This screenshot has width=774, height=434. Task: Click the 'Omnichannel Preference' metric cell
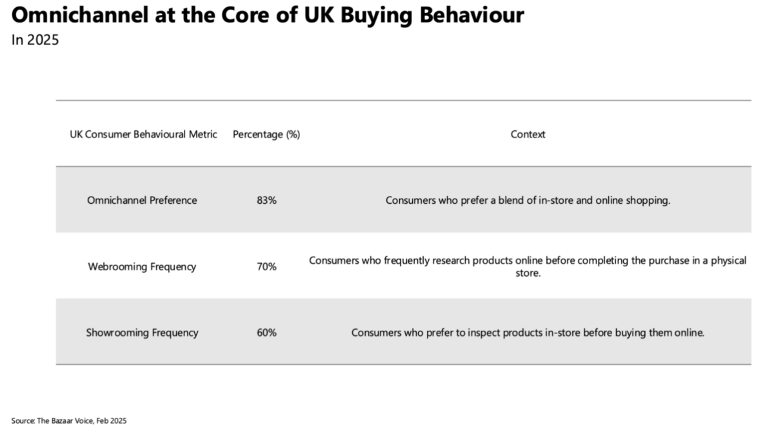[142, 200]
